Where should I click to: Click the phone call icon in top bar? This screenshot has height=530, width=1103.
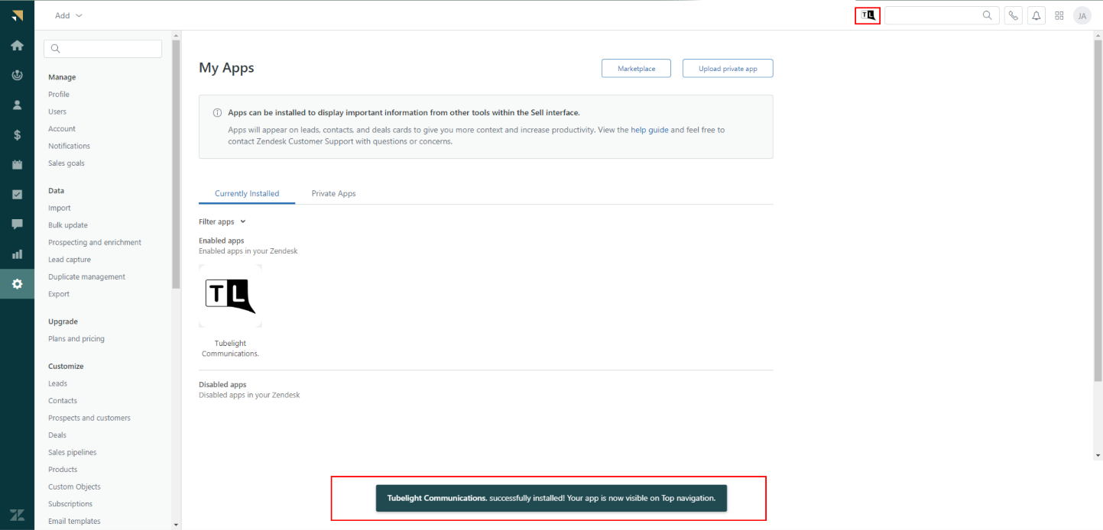[x=1013, y=15]
